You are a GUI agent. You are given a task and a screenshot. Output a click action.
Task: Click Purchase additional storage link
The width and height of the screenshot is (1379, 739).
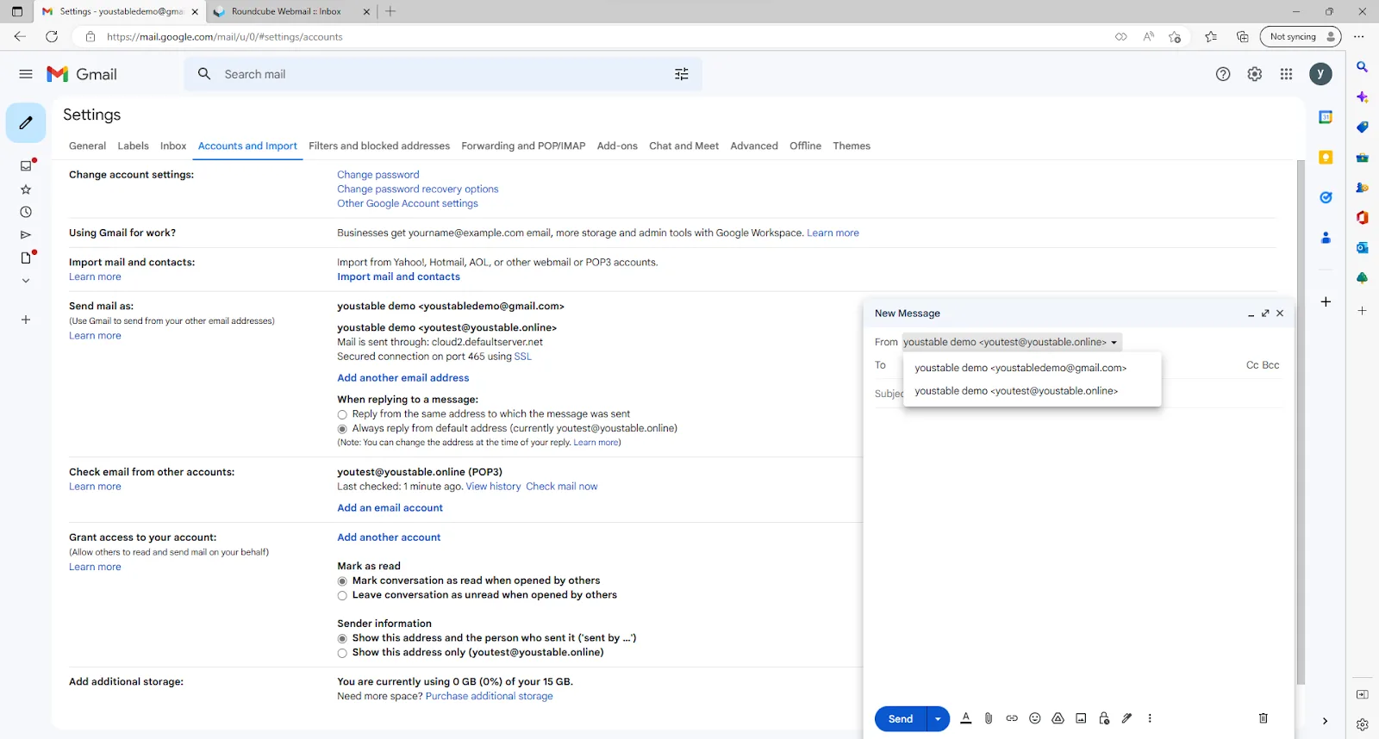click(x=489, y=697)
